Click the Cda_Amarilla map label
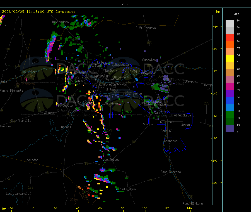Screen dimensions: 251x212 pyautogui.click(x=21, y=121)
